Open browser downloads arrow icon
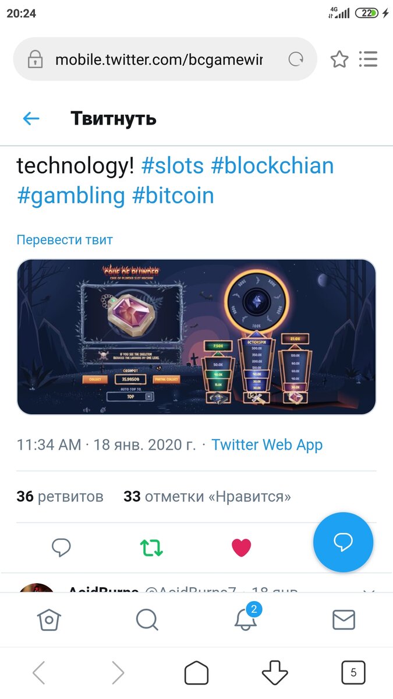The image size is (393, 699). coord(275,673)
